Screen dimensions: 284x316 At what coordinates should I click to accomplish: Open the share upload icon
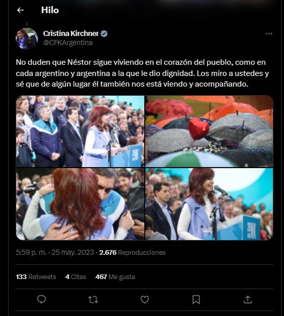click(x=248, y=299)
